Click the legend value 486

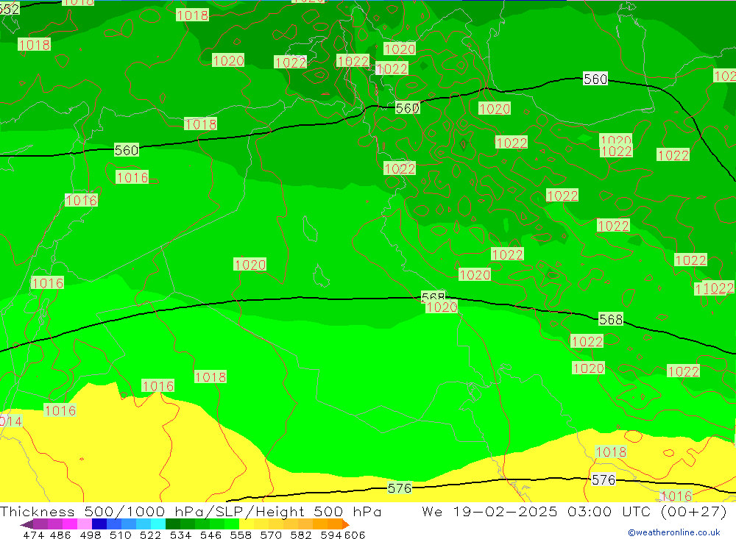tap(60, 535)
